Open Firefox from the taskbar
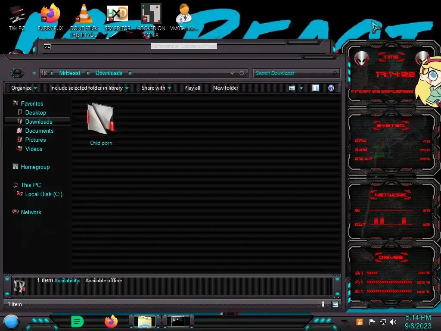The image size is (441, 331). click(x=111, y=322)
